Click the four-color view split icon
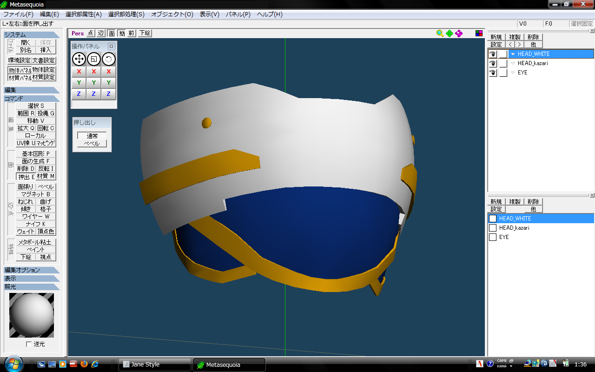595x372 pixels. tap(479, 33)
